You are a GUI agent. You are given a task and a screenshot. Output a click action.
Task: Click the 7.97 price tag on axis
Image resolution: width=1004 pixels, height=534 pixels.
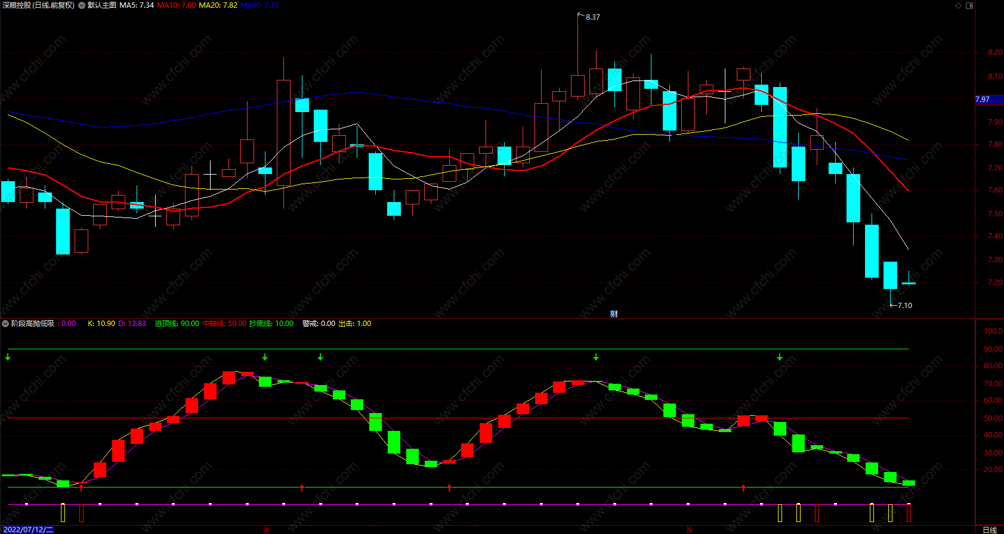pos(989,100)
